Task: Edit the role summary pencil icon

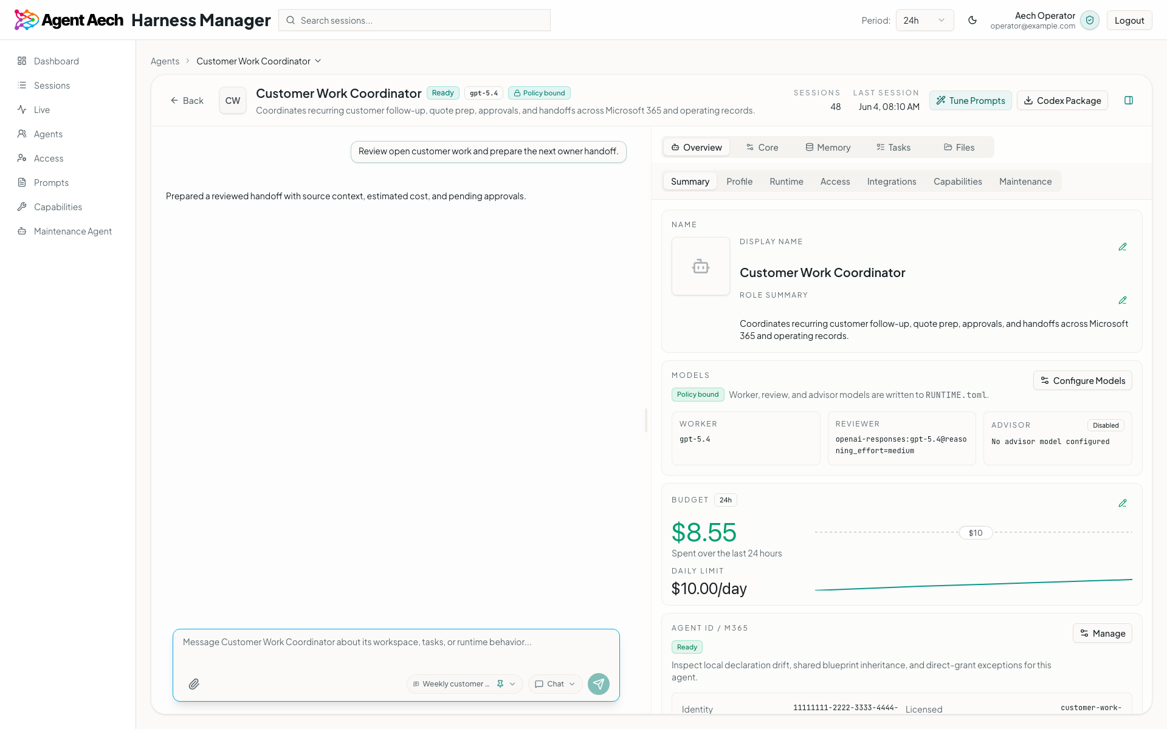Action: (x=1123, y=300)
